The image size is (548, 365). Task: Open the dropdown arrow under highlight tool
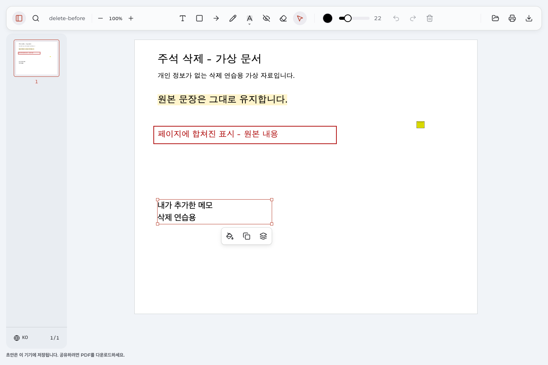point(250,24)
